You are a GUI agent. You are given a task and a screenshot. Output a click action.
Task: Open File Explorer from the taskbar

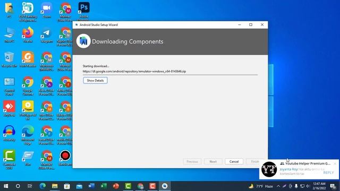(x=55, y=186)
